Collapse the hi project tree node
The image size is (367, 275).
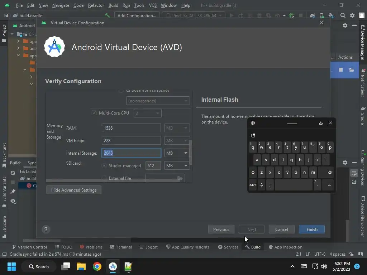(12, 34)
